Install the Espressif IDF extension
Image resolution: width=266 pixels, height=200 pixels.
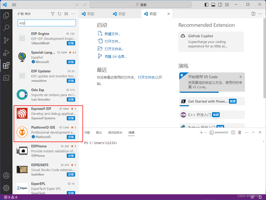coord(71,118)
